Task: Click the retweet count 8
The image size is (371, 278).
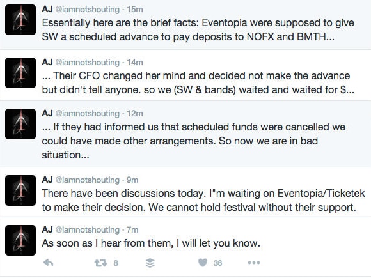Action: click(116, 263)
